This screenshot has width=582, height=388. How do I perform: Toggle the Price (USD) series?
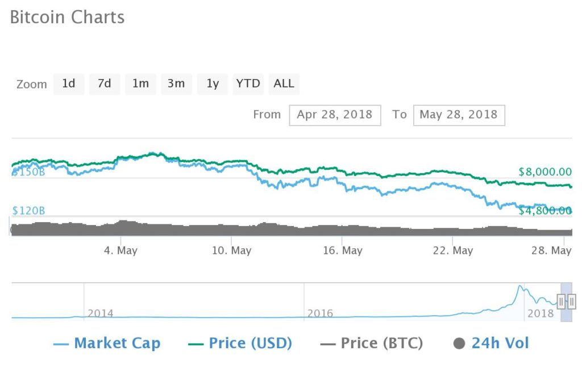(251, 343)
